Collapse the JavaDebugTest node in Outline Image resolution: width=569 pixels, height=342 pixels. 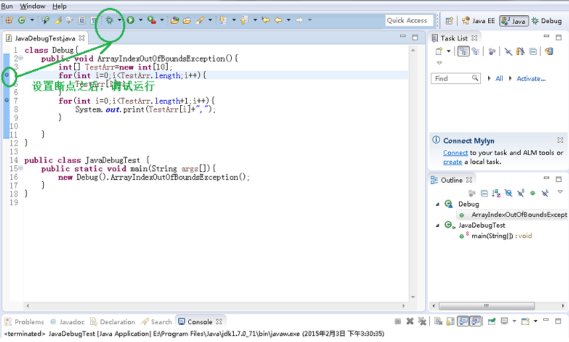tap(437, 226)
